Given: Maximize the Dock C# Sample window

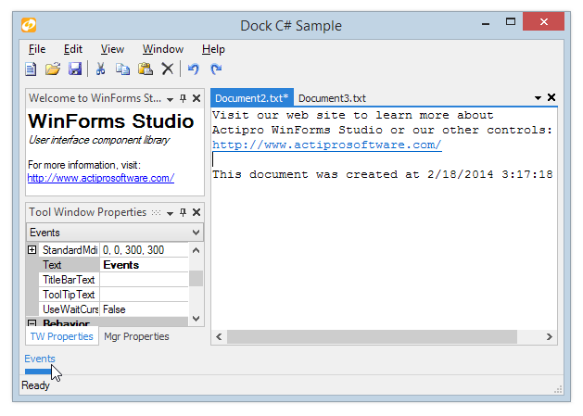Looking at the screenshot, I should 511,22.
